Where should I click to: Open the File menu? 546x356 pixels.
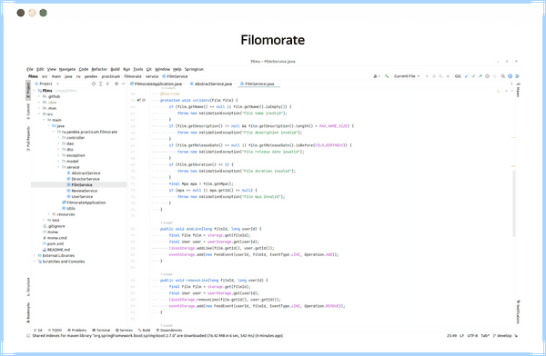click(x=30, y=69)
